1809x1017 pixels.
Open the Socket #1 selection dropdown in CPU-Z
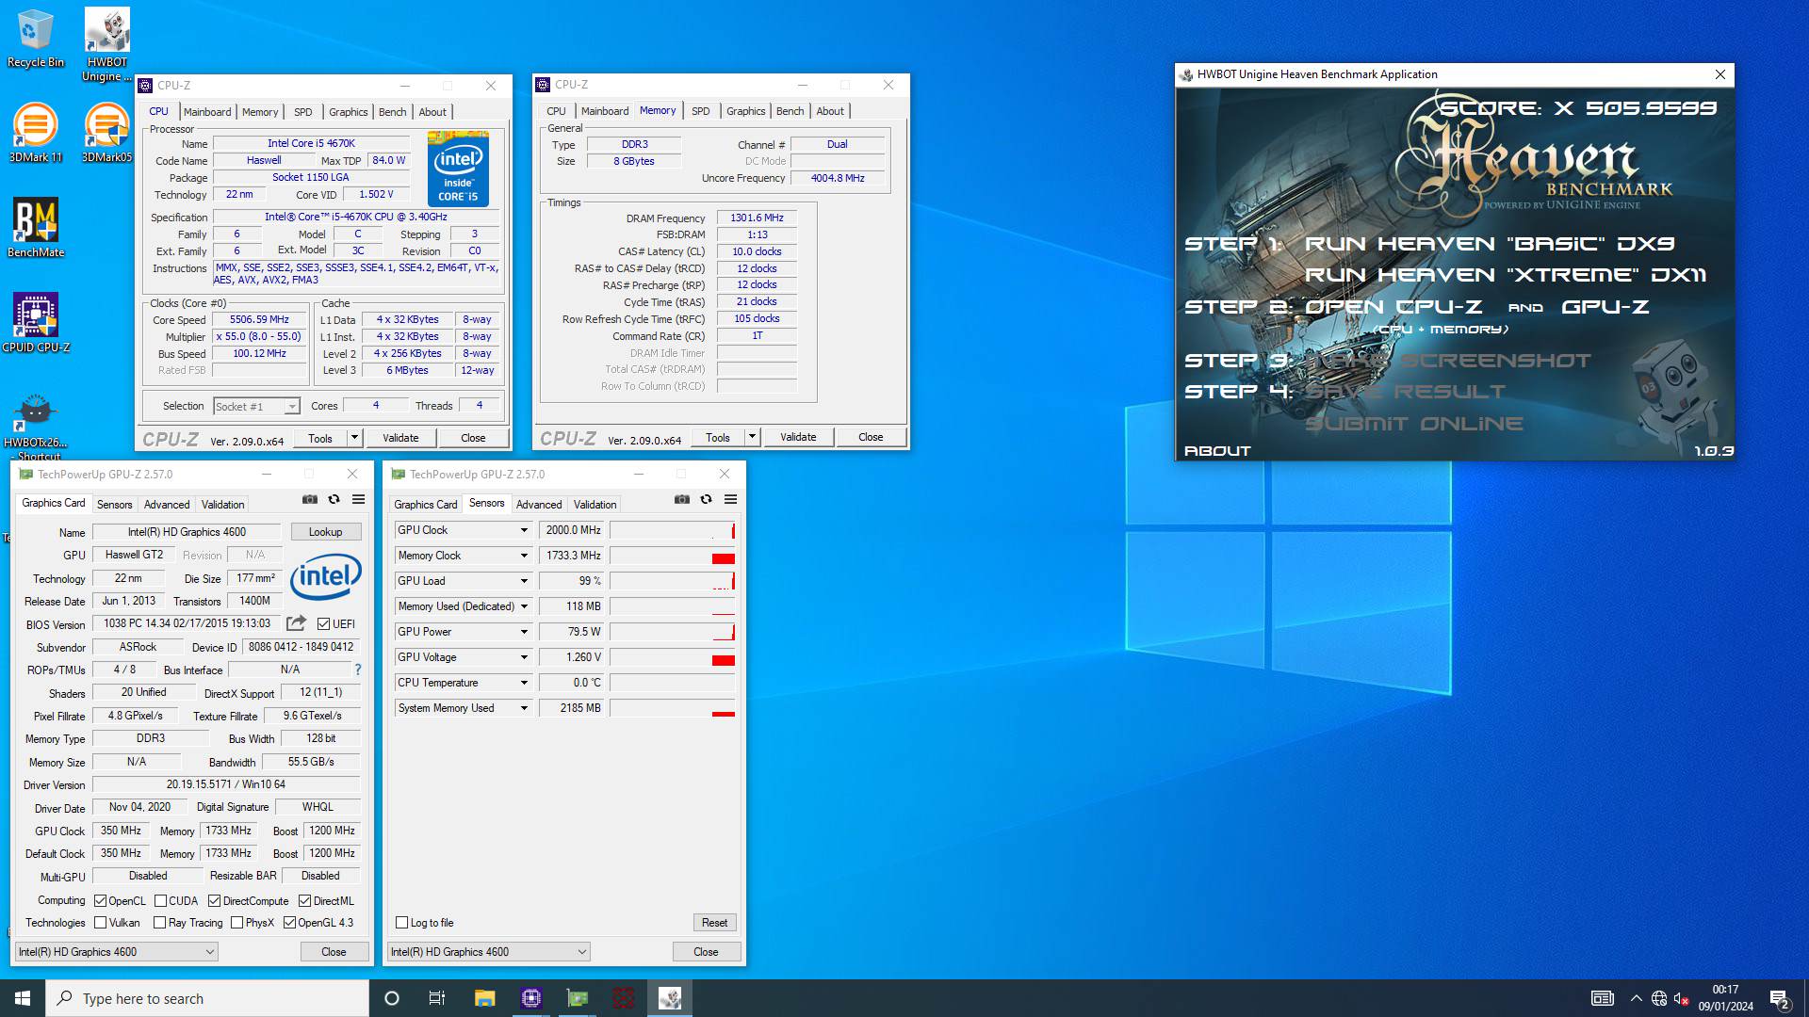coord(256,407)
